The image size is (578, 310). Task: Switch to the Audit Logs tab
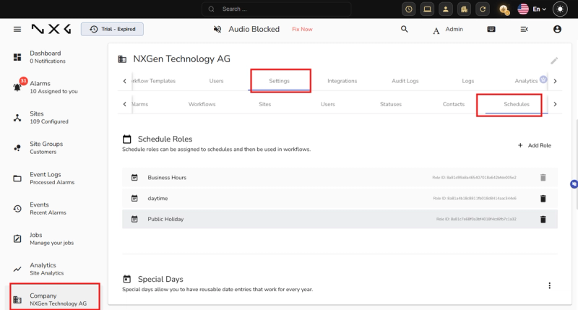click(405, 81)
